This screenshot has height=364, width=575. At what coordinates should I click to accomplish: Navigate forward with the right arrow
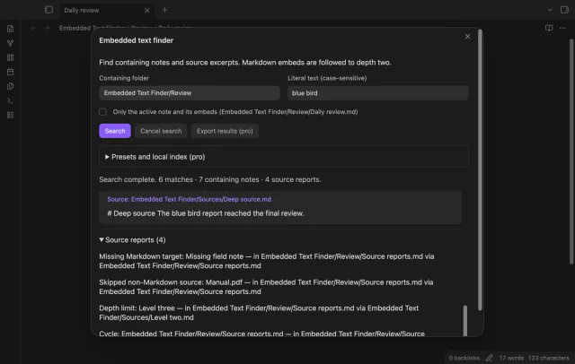pos(47,28)
